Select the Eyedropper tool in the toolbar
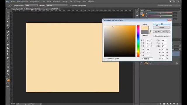The height and width of the screenshot is (105, 187). click(8, 29)
